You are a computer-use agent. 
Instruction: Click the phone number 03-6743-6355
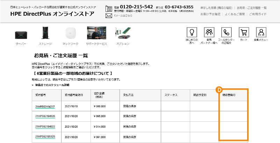(179, 7)
